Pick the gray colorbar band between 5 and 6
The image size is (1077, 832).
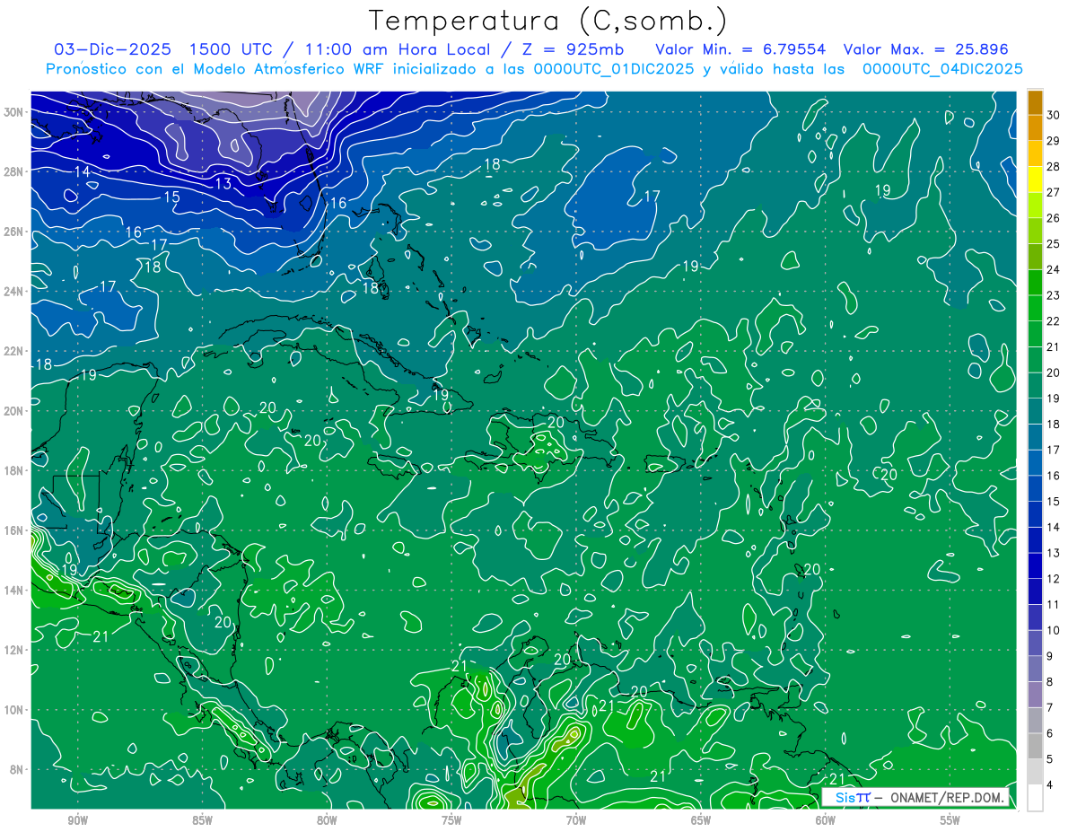pos(1035,747)
